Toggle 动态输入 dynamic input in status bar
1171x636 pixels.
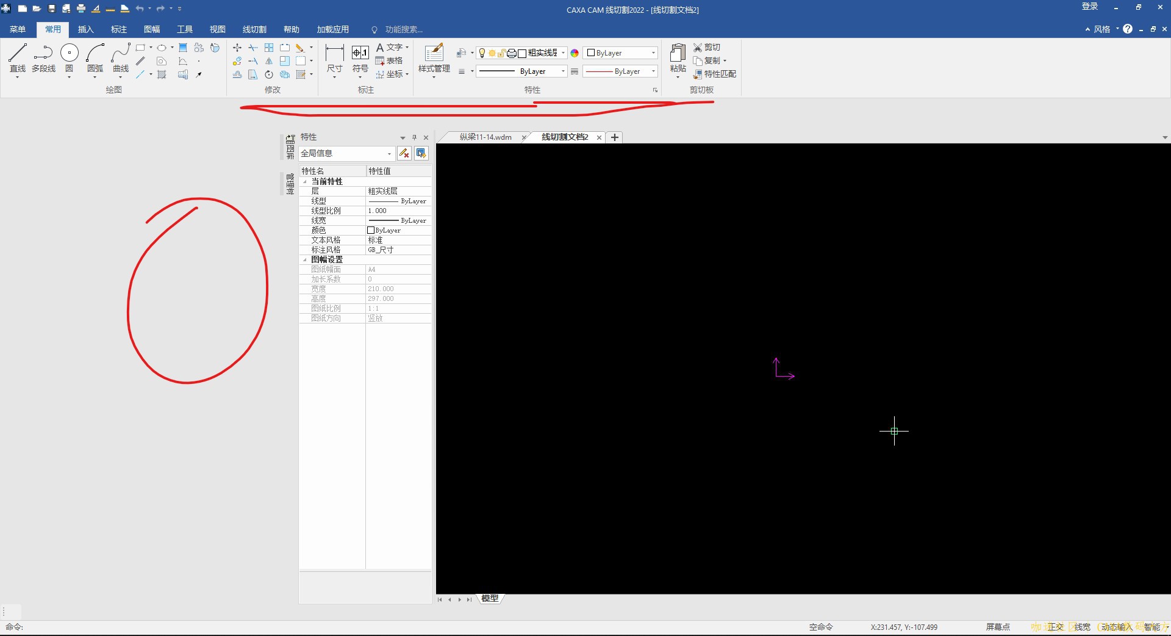click(x=1116, y=627)
